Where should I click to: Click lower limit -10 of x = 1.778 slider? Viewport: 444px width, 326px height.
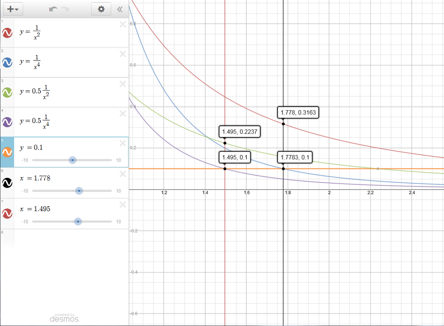click(x=25, y=191)
